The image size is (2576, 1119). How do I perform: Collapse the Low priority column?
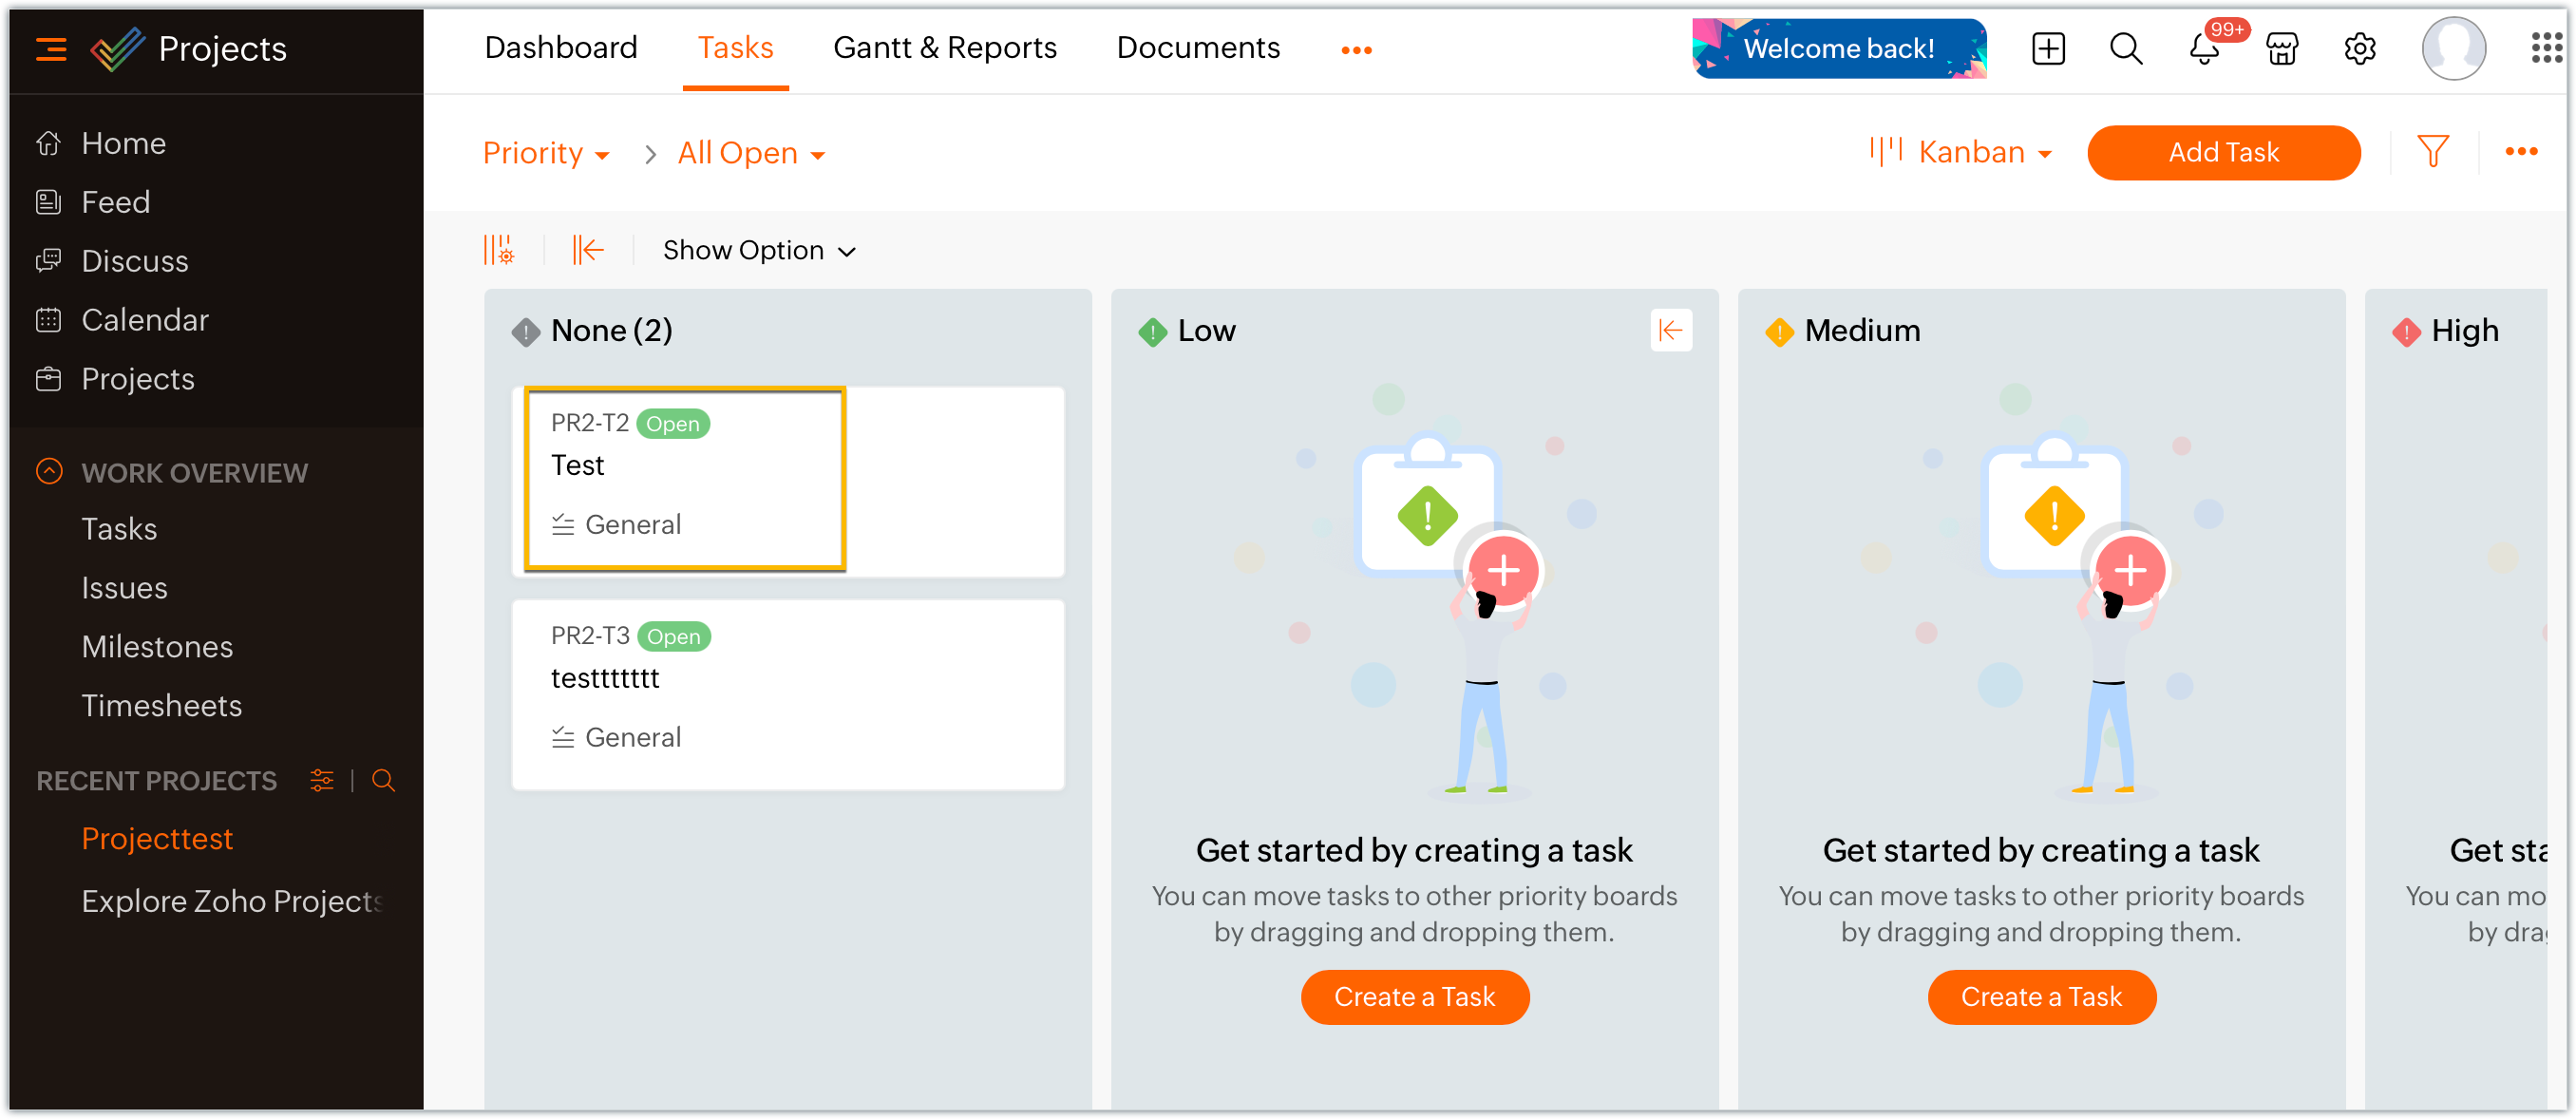[1671, 330]
